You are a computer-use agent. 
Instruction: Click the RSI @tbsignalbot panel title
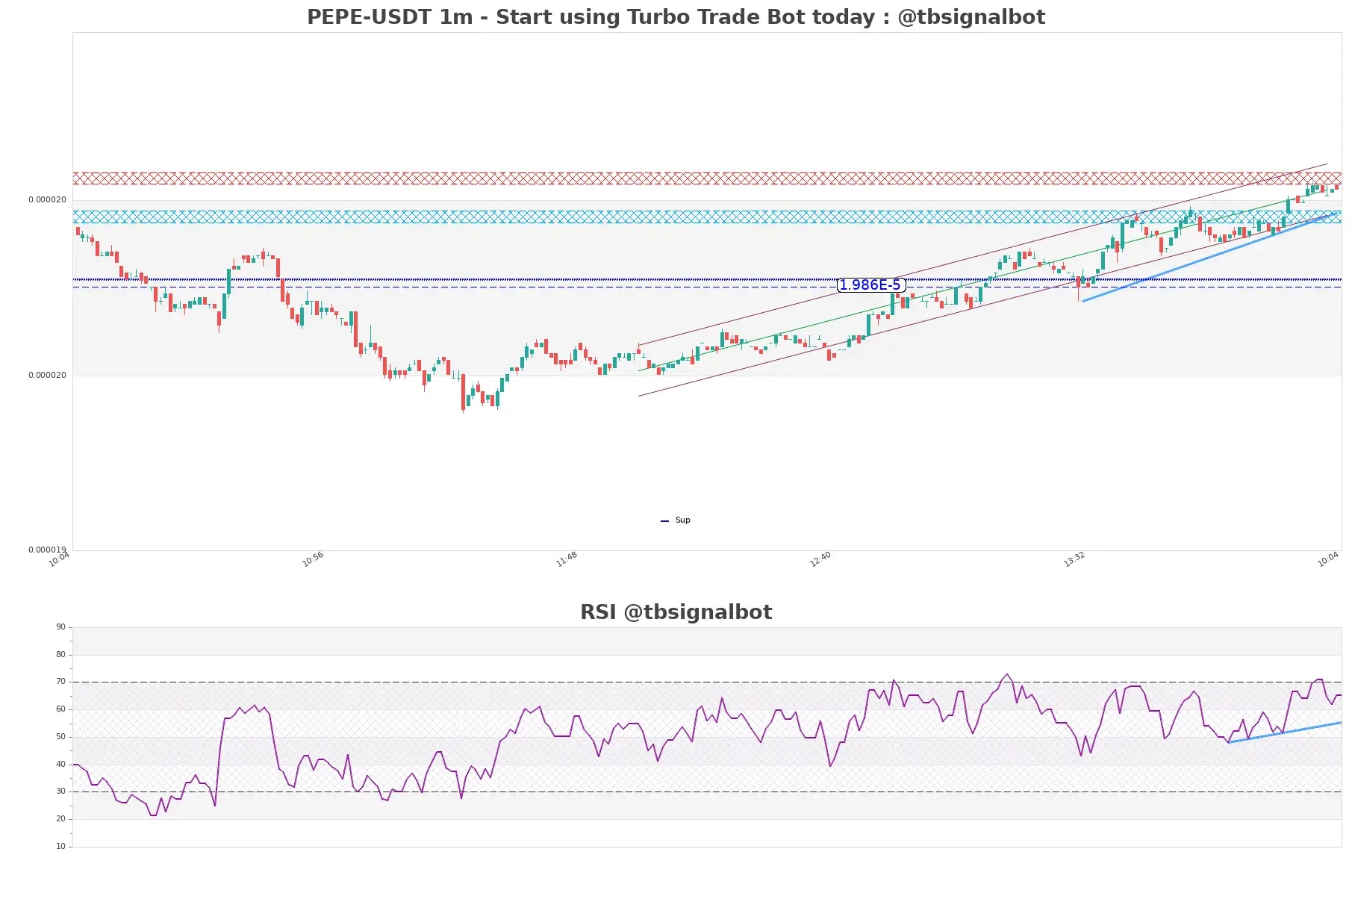[676, 612]
